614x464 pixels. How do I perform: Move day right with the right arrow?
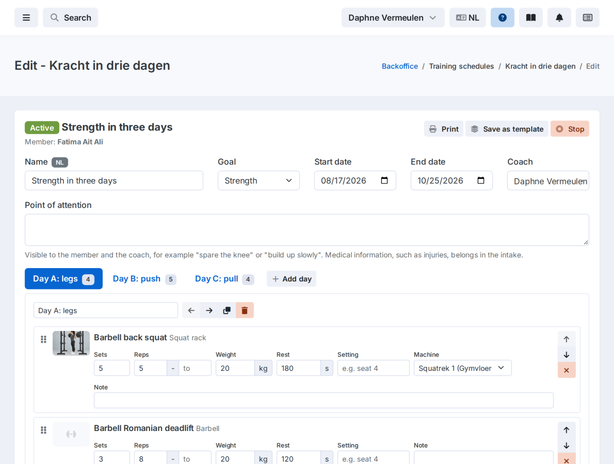click(209, 310)
